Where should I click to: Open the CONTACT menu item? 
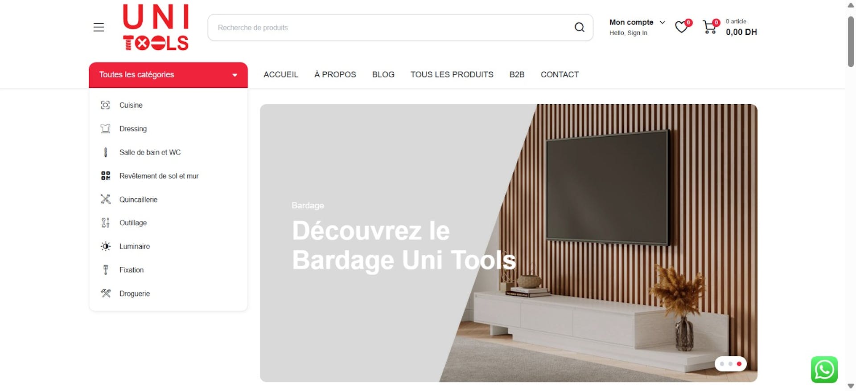pyautogui.click(x=560, y=74)
